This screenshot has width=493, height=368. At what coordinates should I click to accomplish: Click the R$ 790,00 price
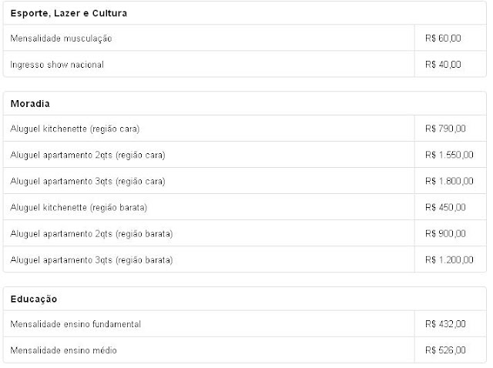(445, 129)
